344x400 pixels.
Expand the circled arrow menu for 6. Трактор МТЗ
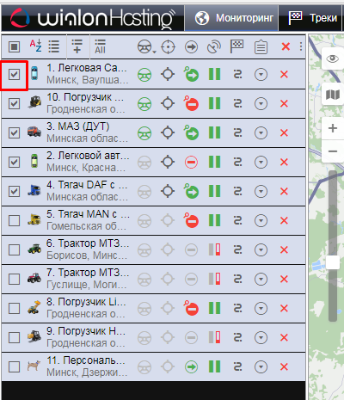pyautogui.click(x=261, y=249)
